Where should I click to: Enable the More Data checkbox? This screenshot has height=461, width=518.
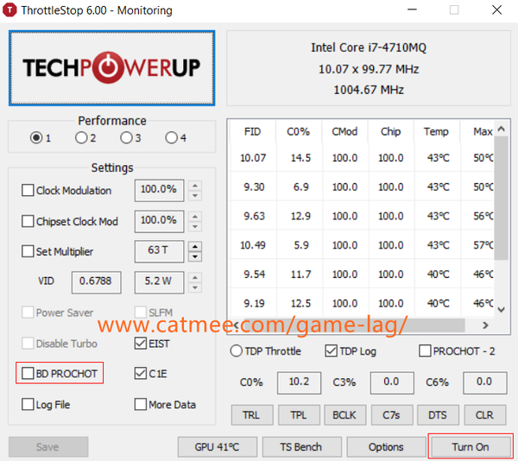tap(141, 404)
